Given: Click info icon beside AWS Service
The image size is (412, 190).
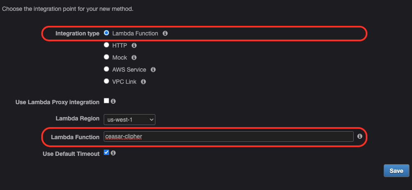Looking at the screenshot, I should [153, 70].
